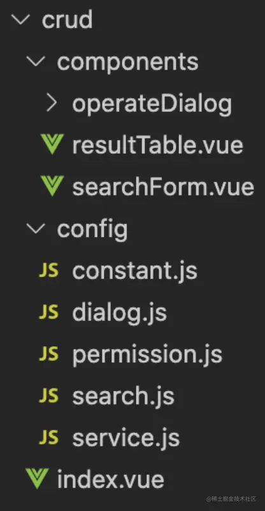Click the Vue icon beside resultTable.vue
The width and height of the screenshot is (265, 511).
(x=52, y=144)
